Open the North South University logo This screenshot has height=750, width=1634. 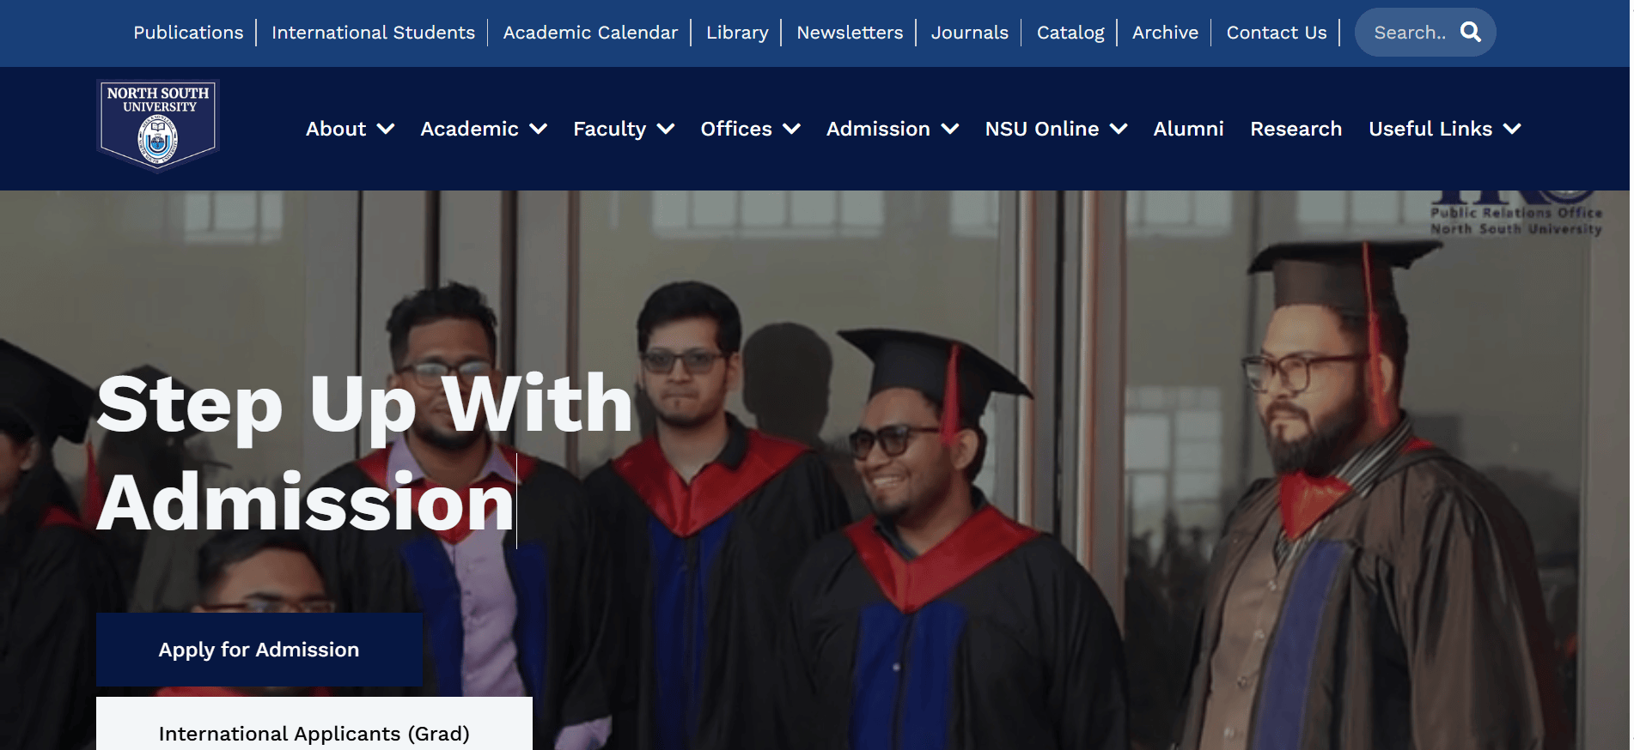coord(158,126)
